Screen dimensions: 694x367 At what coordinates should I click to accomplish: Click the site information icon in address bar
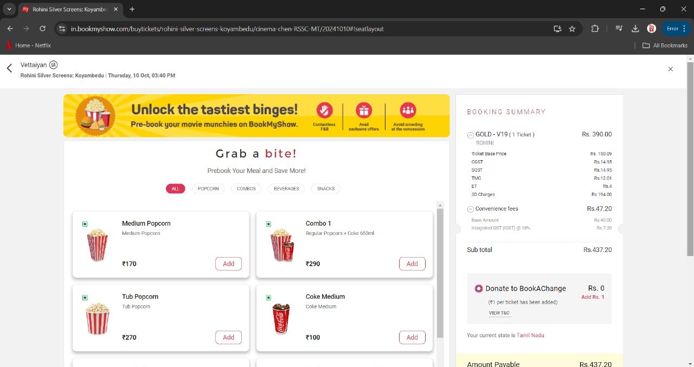pyautogui.click(x=62, y=29)
